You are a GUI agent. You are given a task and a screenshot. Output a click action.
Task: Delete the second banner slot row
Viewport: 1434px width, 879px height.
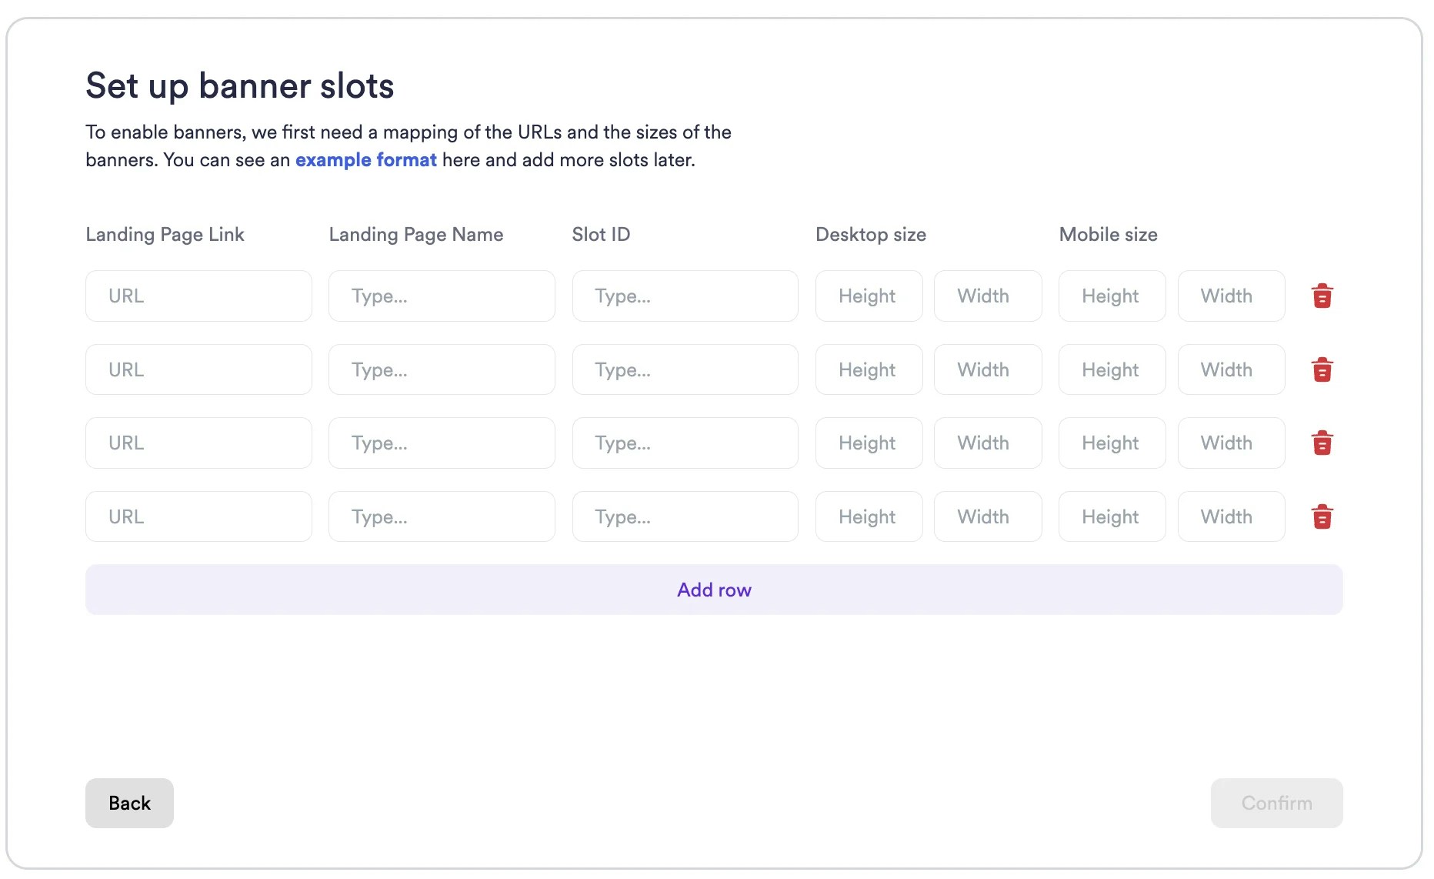[1322, 369]
